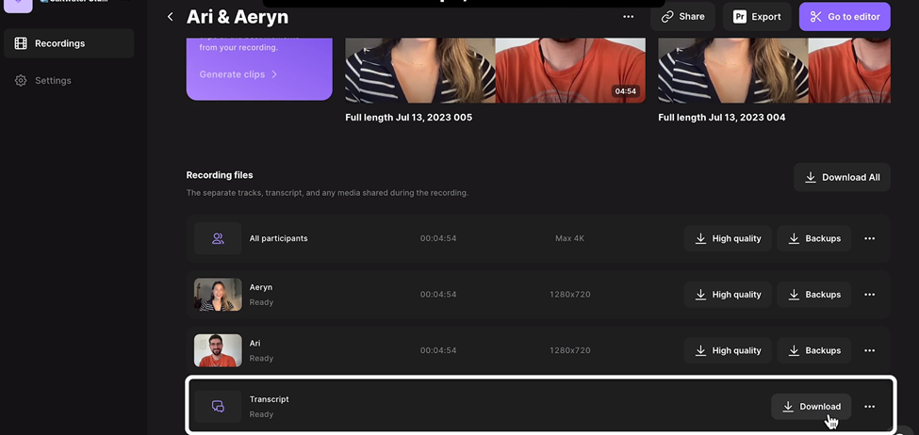919x435 pixels.
Task: Click Aeryn's video thumbnail
Action: (218, 295)
